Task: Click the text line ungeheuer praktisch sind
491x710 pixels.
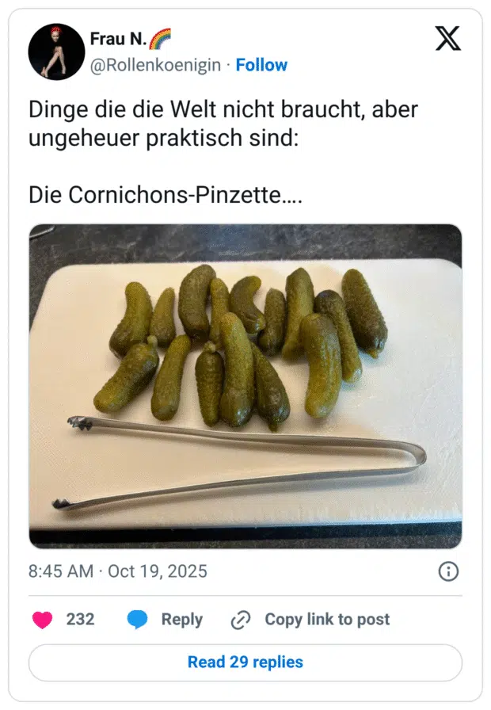Action: (163, 139)
